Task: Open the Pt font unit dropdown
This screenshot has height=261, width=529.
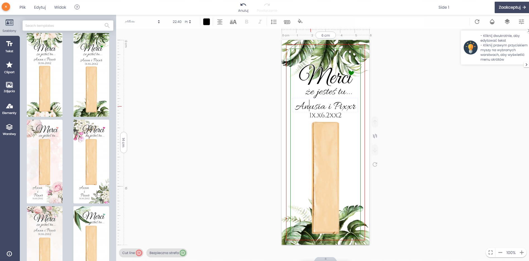Action: coord(188,22)
